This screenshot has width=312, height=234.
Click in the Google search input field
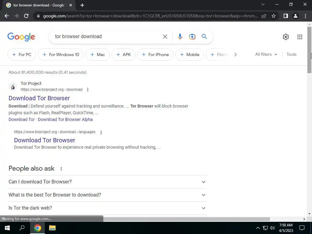108,37
